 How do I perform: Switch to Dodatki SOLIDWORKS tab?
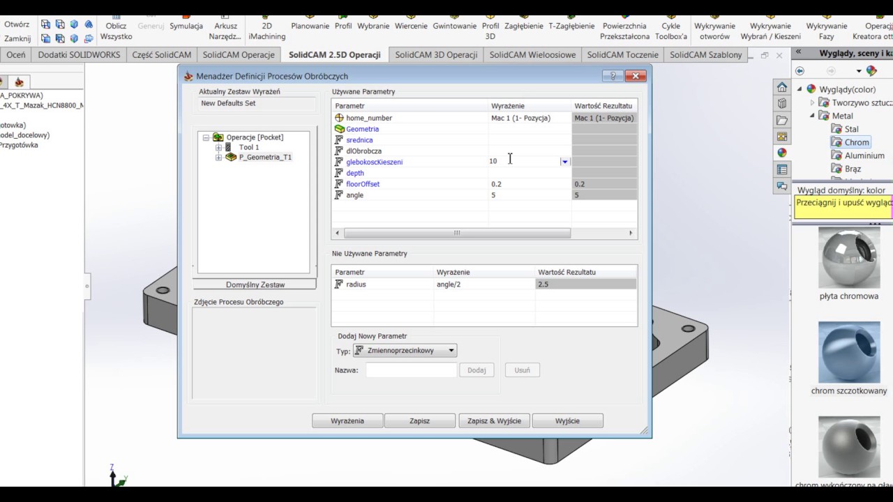point(79,54)
